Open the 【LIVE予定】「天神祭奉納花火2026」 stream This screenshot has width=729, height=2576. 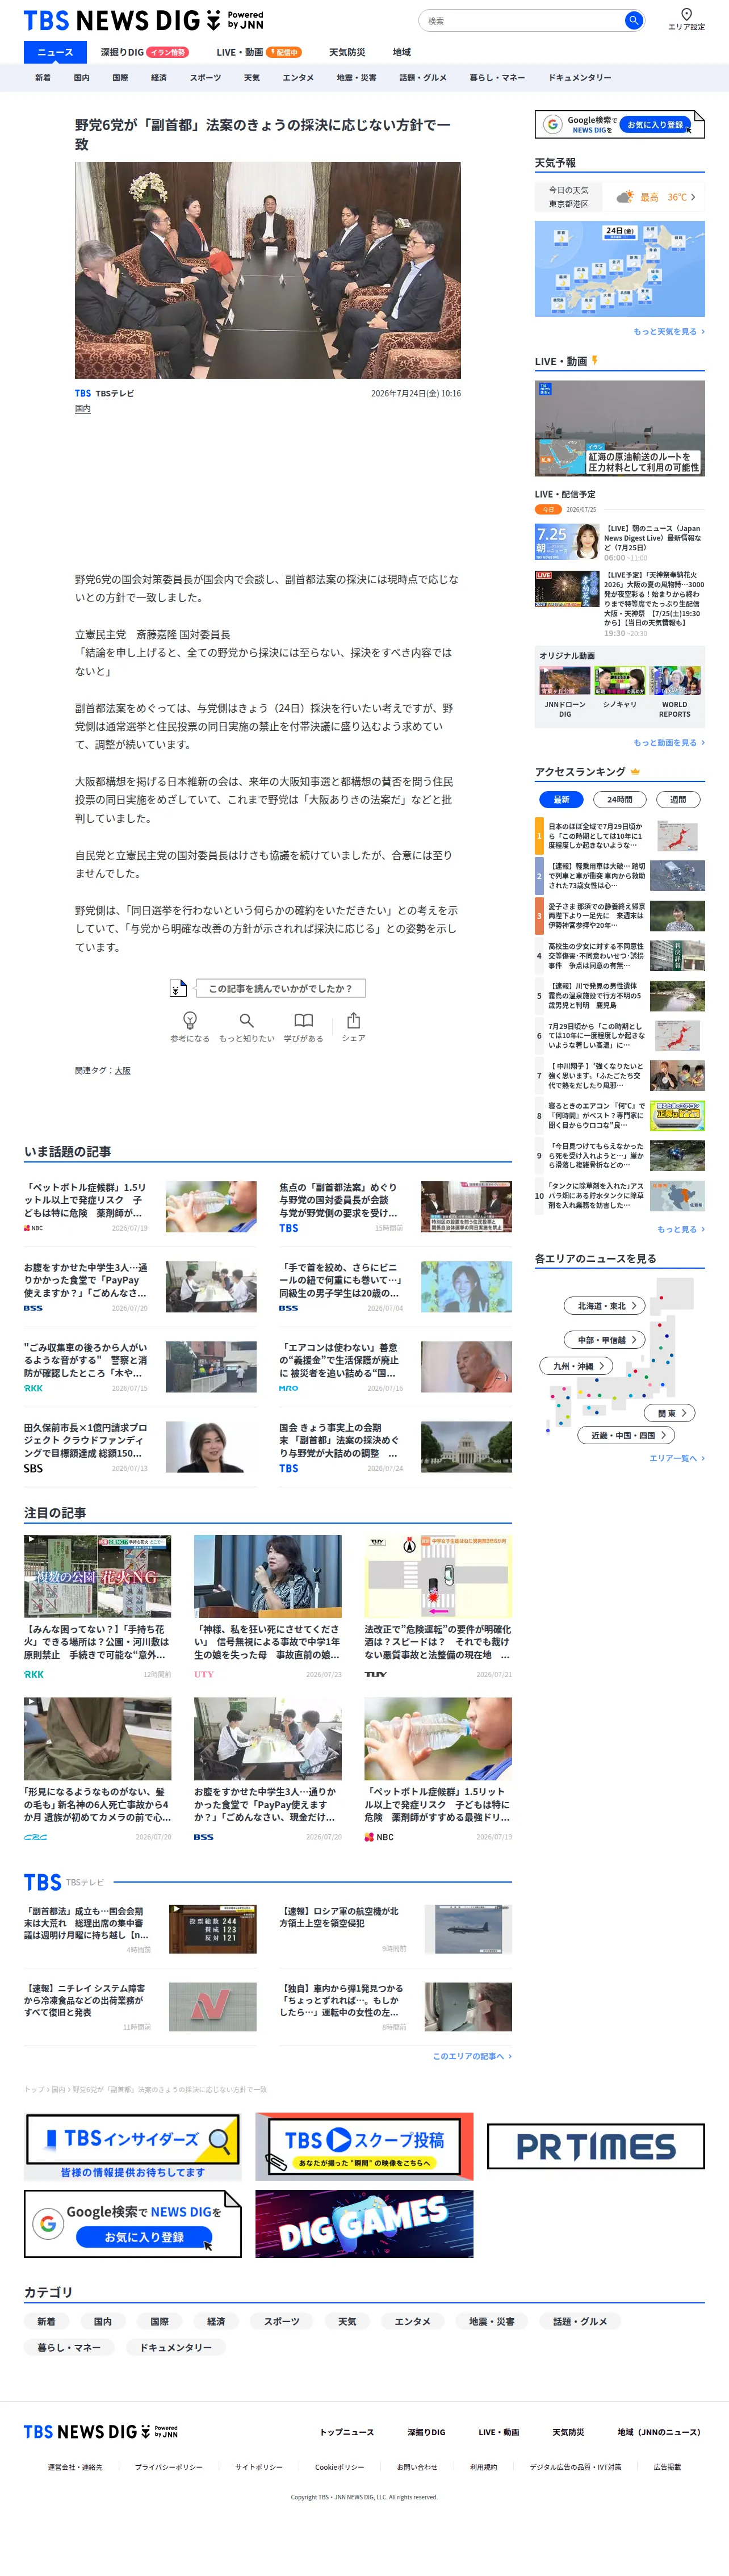(620, 604)
